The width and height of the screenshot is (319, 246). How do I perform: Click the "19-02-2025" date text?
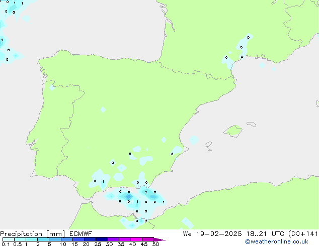pos(219,234)
